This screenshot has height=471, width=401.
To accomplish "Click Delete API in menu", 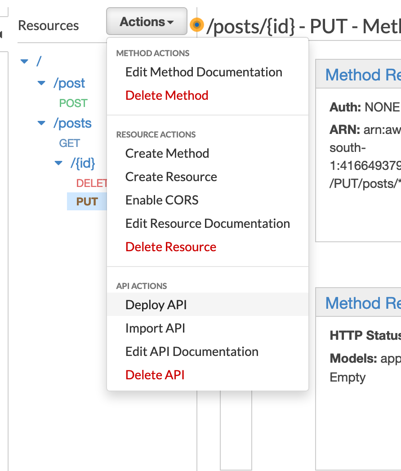I will pyautogui.click(x=155, y=375).
